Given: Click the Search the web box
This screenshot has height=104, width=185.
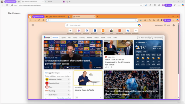Looking at the screenshot, I should click(103, 25).
